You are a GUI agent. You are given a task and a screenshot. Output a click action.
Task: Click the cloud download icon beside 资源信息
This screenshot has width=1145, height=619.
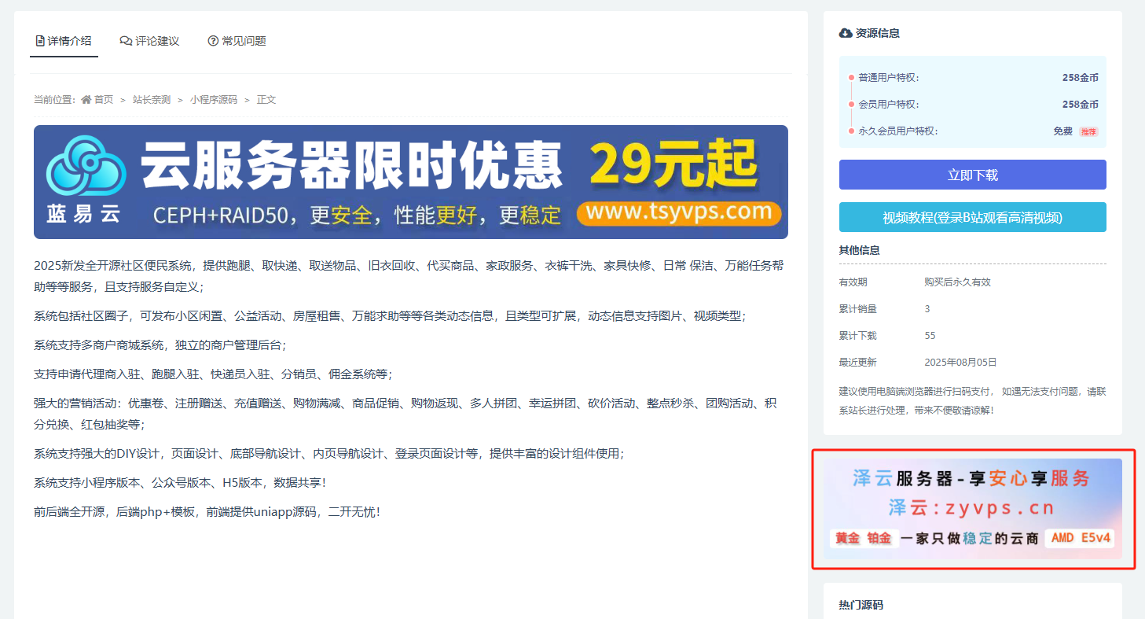[846, 33]
